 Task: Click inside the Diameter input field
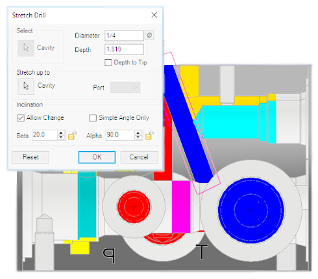coord(124,36)
